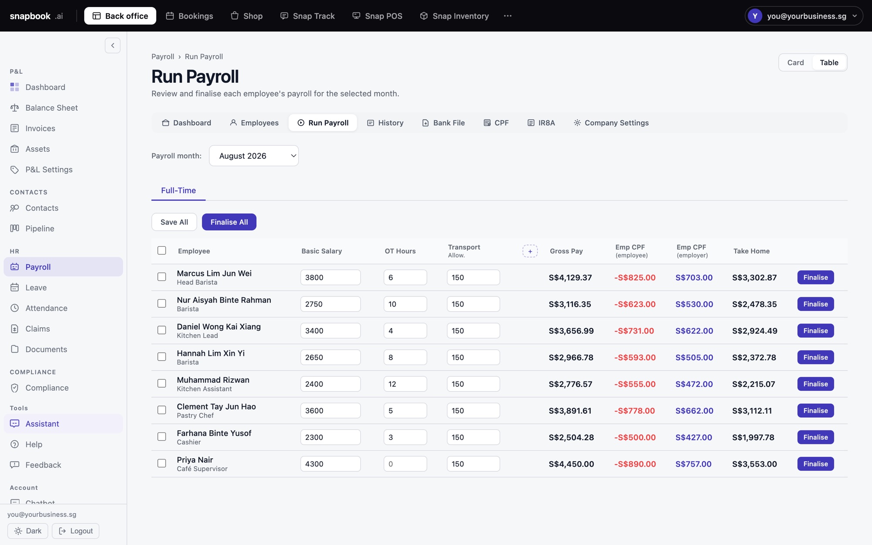Tick the checkbox for Clement Tay Jun Hao
Viewport: 872px width, 545px height.
pyautogui.click(x=162, y=410)
